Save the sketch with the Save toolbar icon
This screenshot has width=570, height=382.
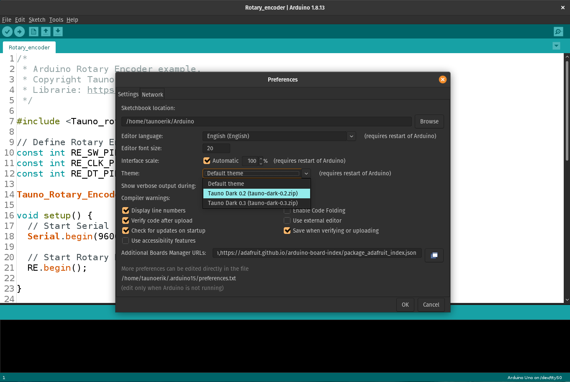57,31
